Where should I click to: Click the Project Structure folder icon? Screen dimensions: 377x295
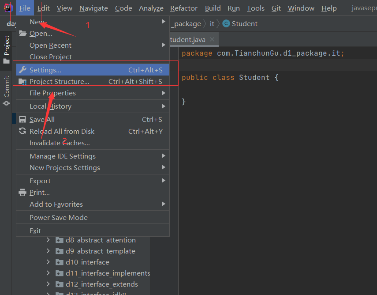pyautogui.click(x=22, y=82)
